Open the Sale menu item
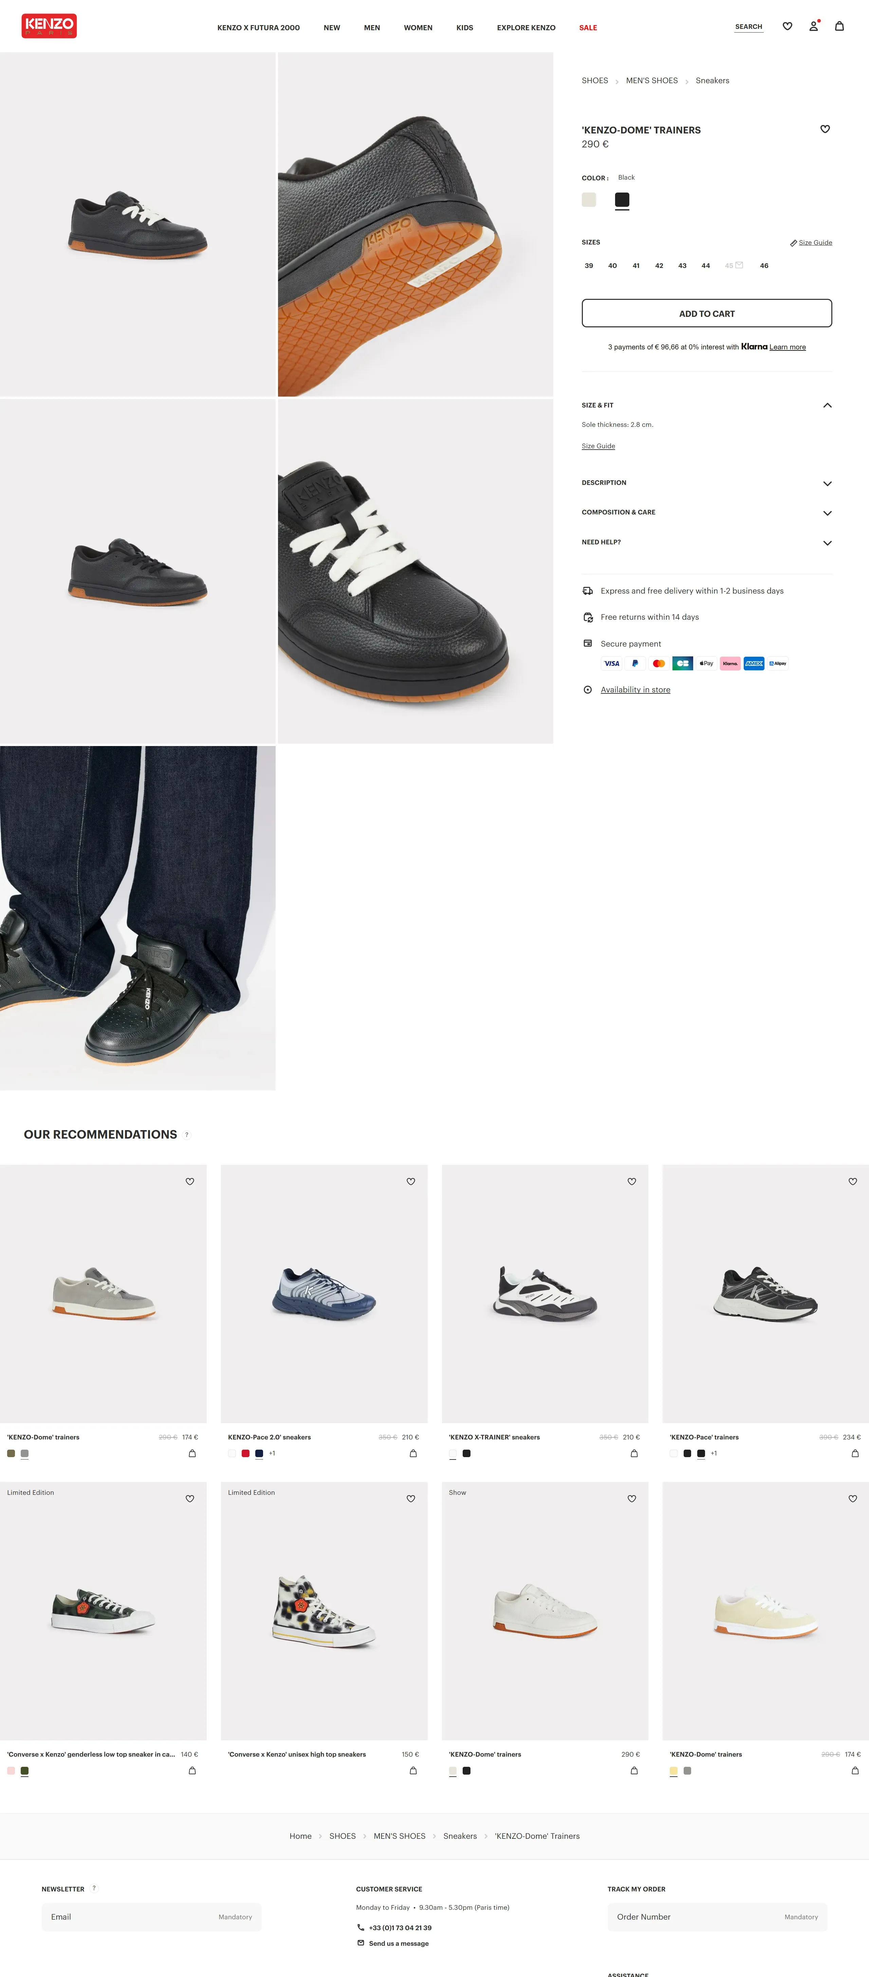The image size is (869, 1977). click(x=588, y=28)
